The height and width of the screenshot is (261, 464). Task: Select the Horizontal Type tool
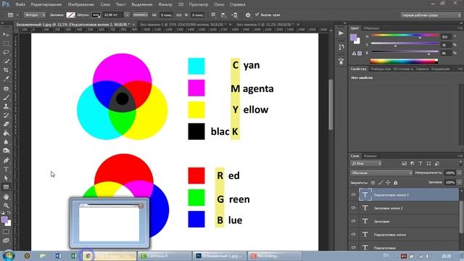(x=6, y=169)
